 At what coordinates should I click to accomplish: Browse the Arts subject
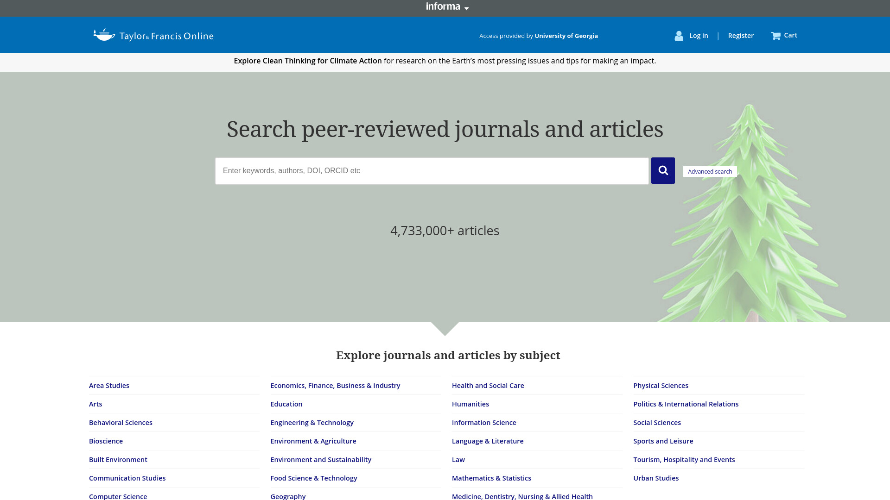pyautogui.click(x=95, y=404)
